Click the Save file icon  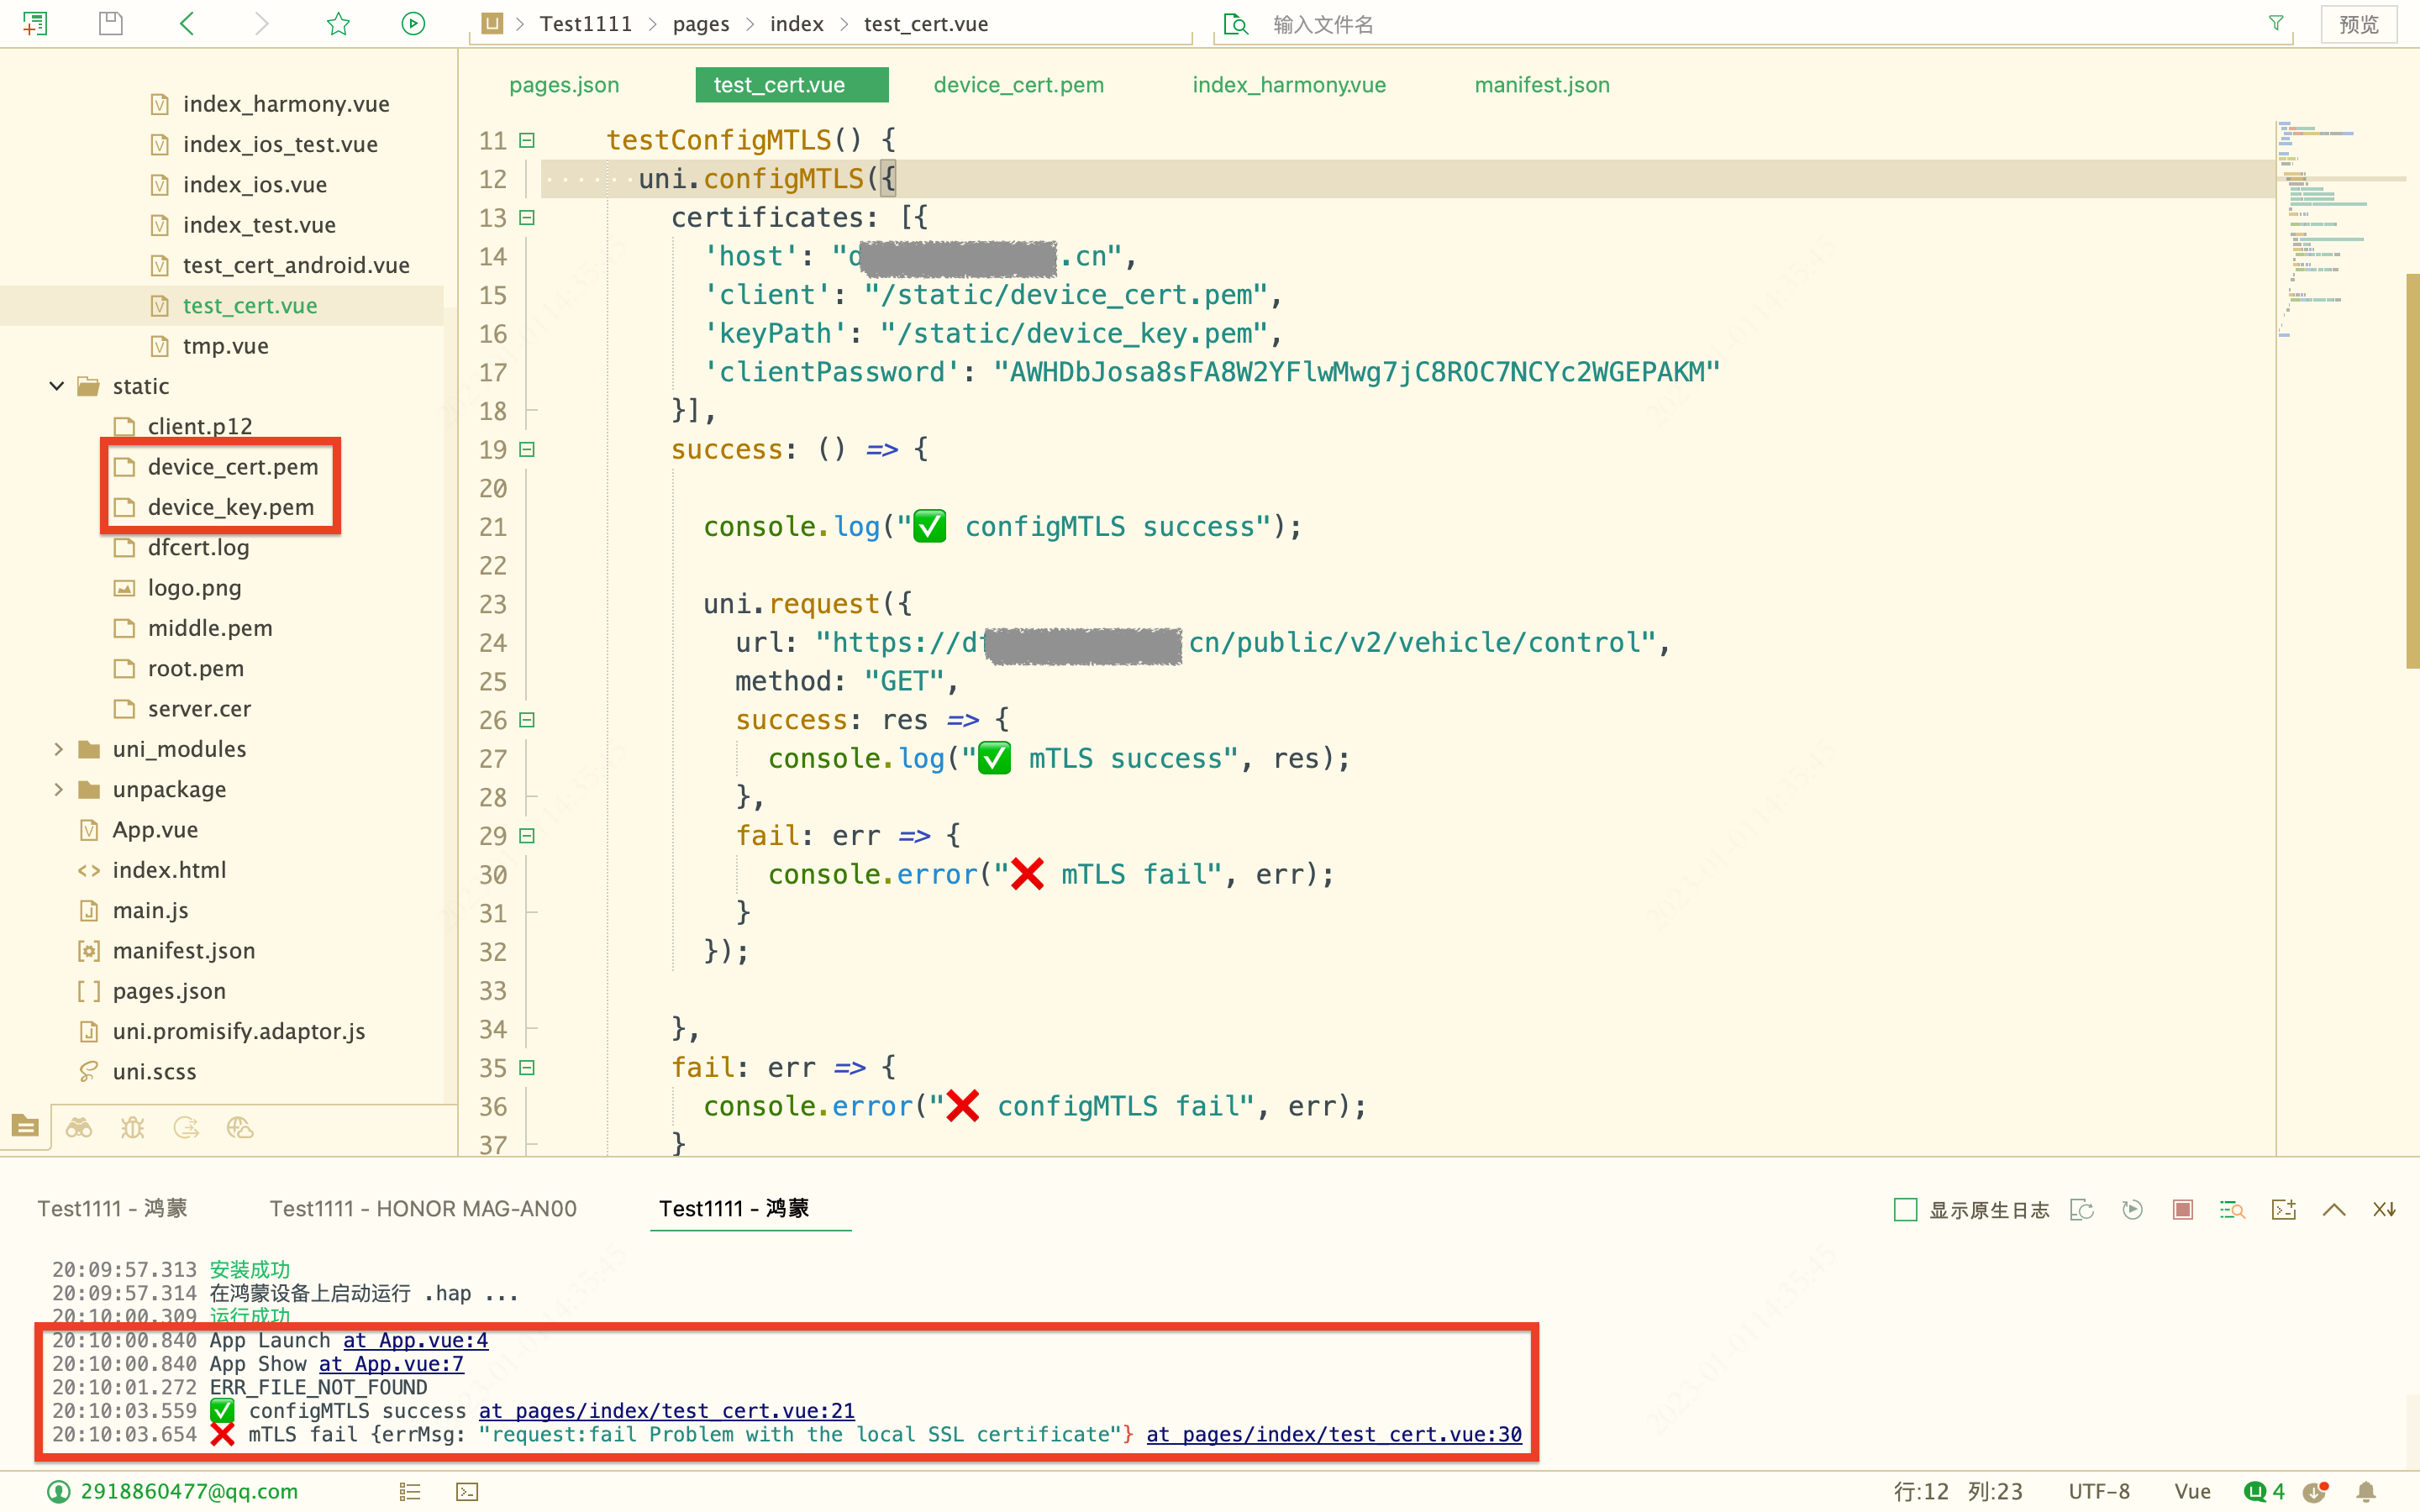(111, 24)
